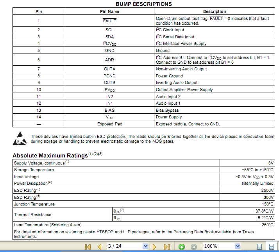
Task: Click the Non-Inverting Audio Output description
Action: [181, 69]
